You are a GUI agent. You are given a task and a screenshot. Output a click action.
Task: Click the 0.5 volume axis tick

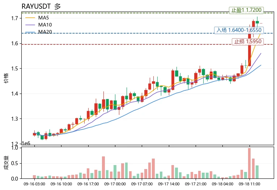point(15,163)
